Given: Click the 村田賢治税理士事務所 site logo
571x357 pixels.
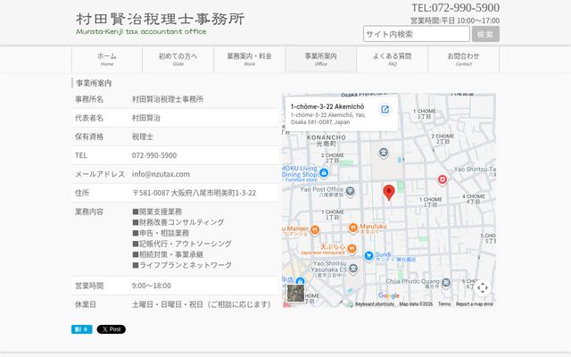Looking at the screenshot, I should pos(160,23).
